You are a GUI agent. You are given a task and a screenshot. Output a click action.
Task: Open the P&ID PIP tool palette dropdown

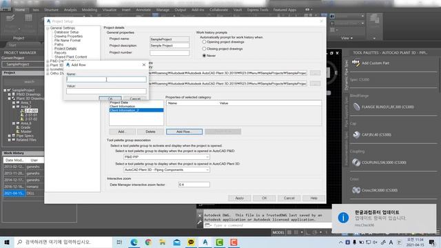click(167, 157)
